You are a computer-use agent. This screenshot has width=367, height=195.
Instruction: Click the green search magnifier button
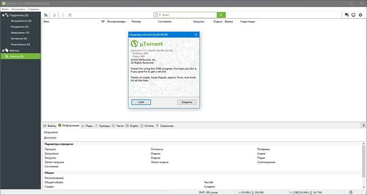click(x=221, y=15)
